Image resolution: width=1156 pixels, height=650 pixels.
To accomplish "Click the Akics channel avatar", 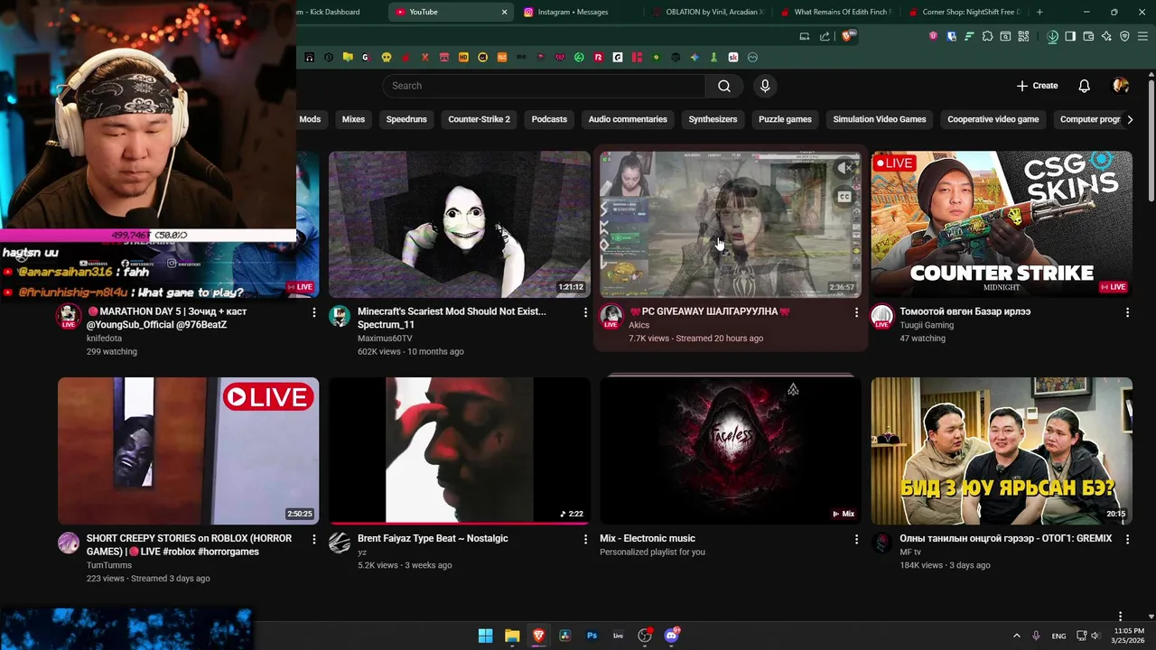I will pos(611,316).
